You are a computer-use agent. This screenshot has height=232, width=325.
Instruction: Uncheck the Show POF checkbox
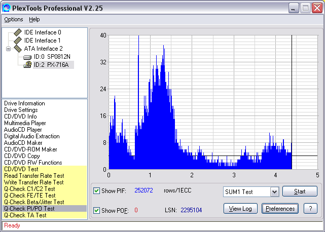[x=96, y=210]
